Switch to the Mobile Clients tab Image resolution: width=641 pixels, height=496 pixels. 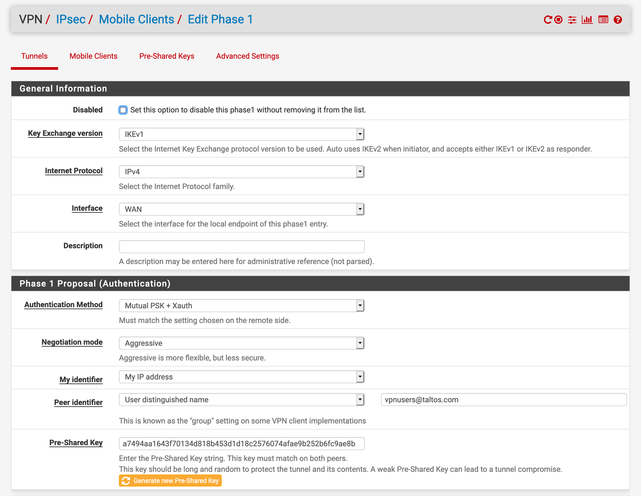pos(93,56)
